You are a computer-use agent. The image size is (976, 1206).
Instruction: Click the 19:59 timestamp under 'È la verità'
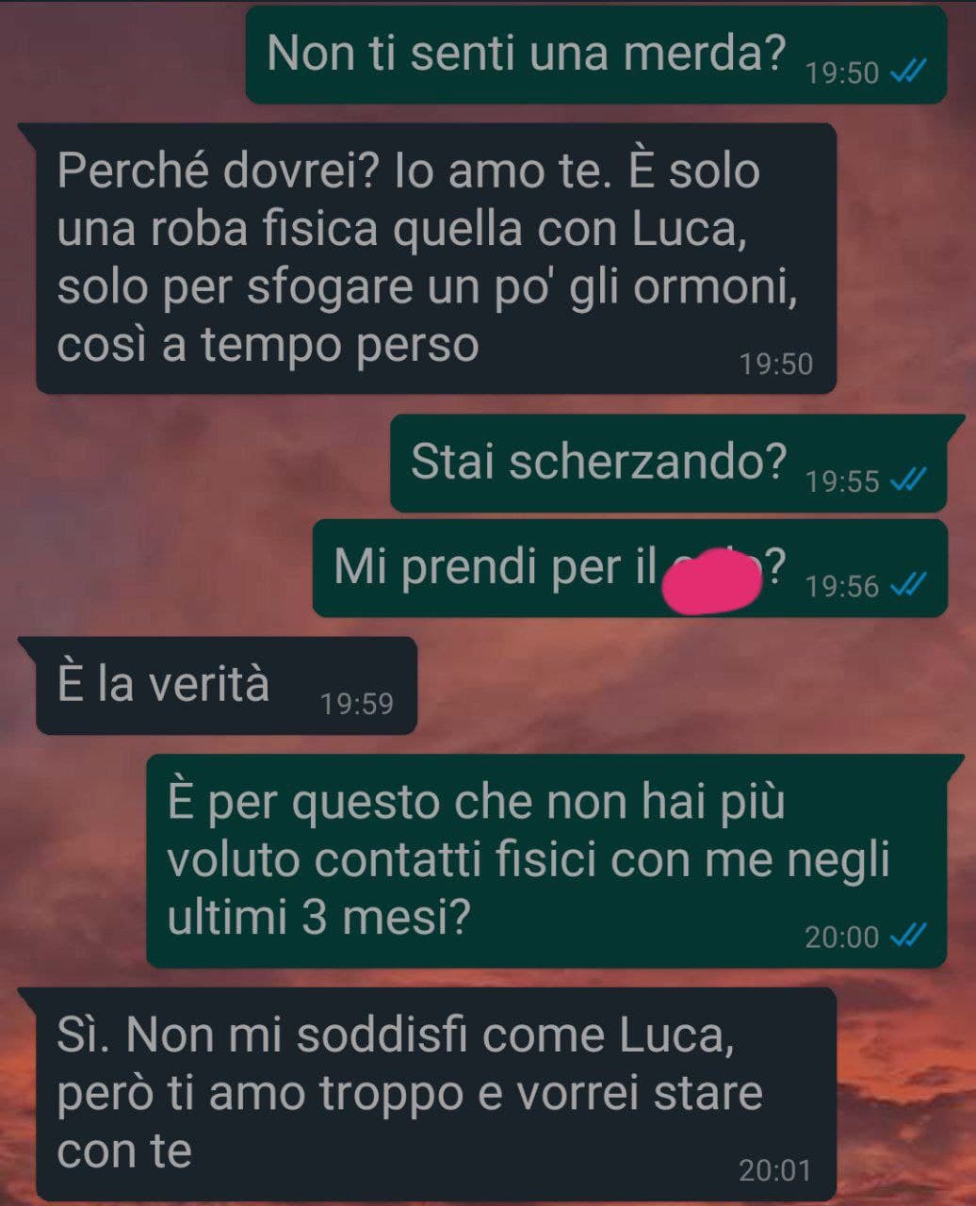356,704
